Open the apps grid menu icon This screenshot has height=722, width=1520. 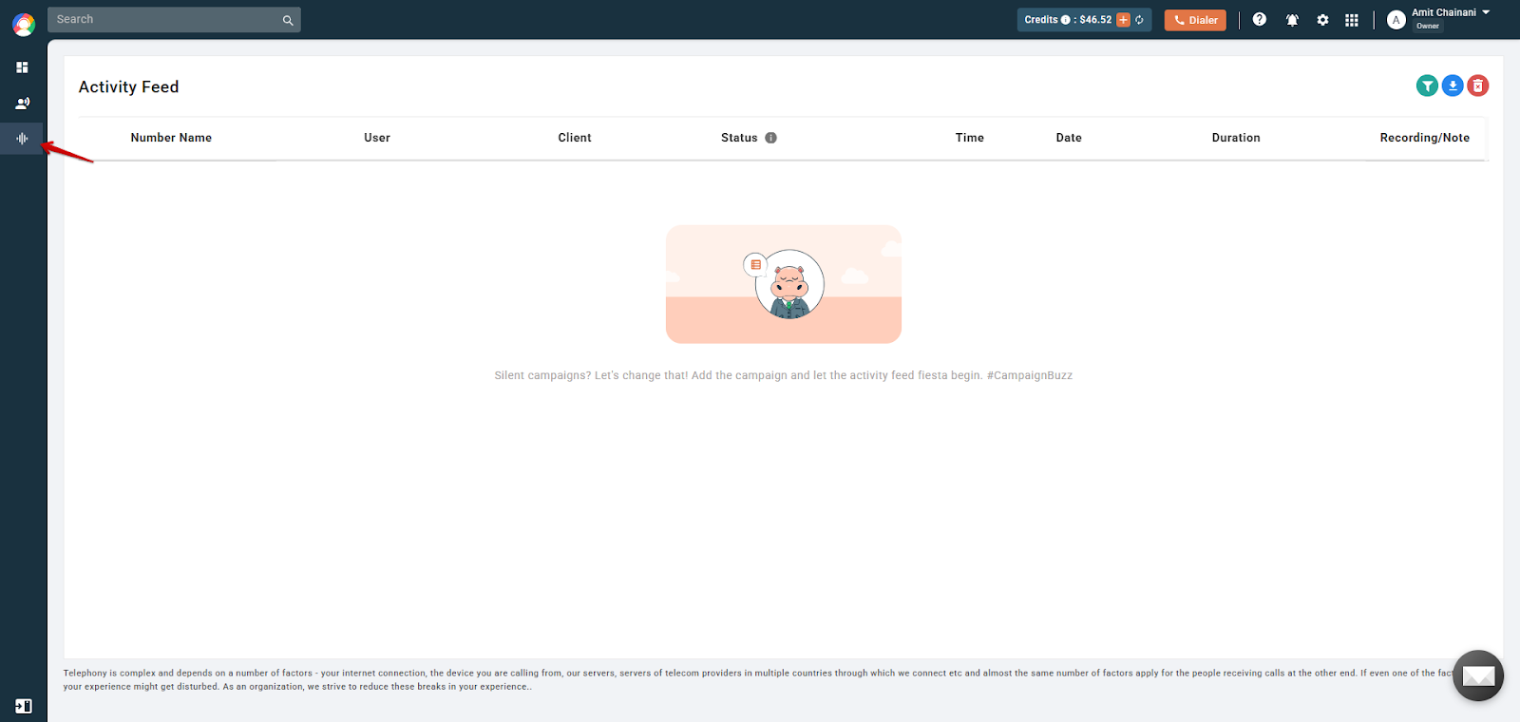click(1352, 20)
